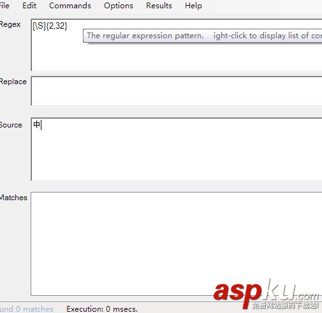Screen dimensions: 322x313
Task: Open the Help menu
Action: (x=193, y=6)
